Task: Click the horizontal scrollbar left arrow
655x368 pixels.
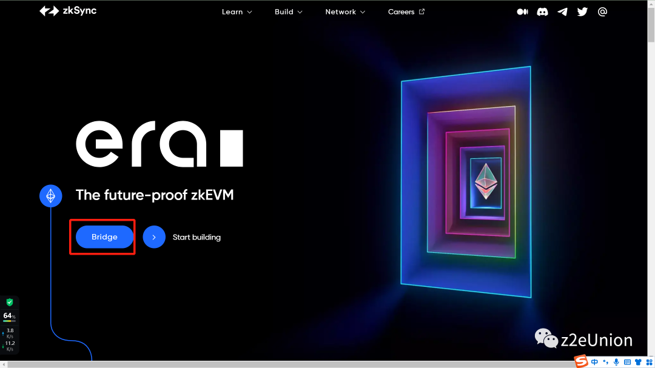Action: click(x=4, y=364)
